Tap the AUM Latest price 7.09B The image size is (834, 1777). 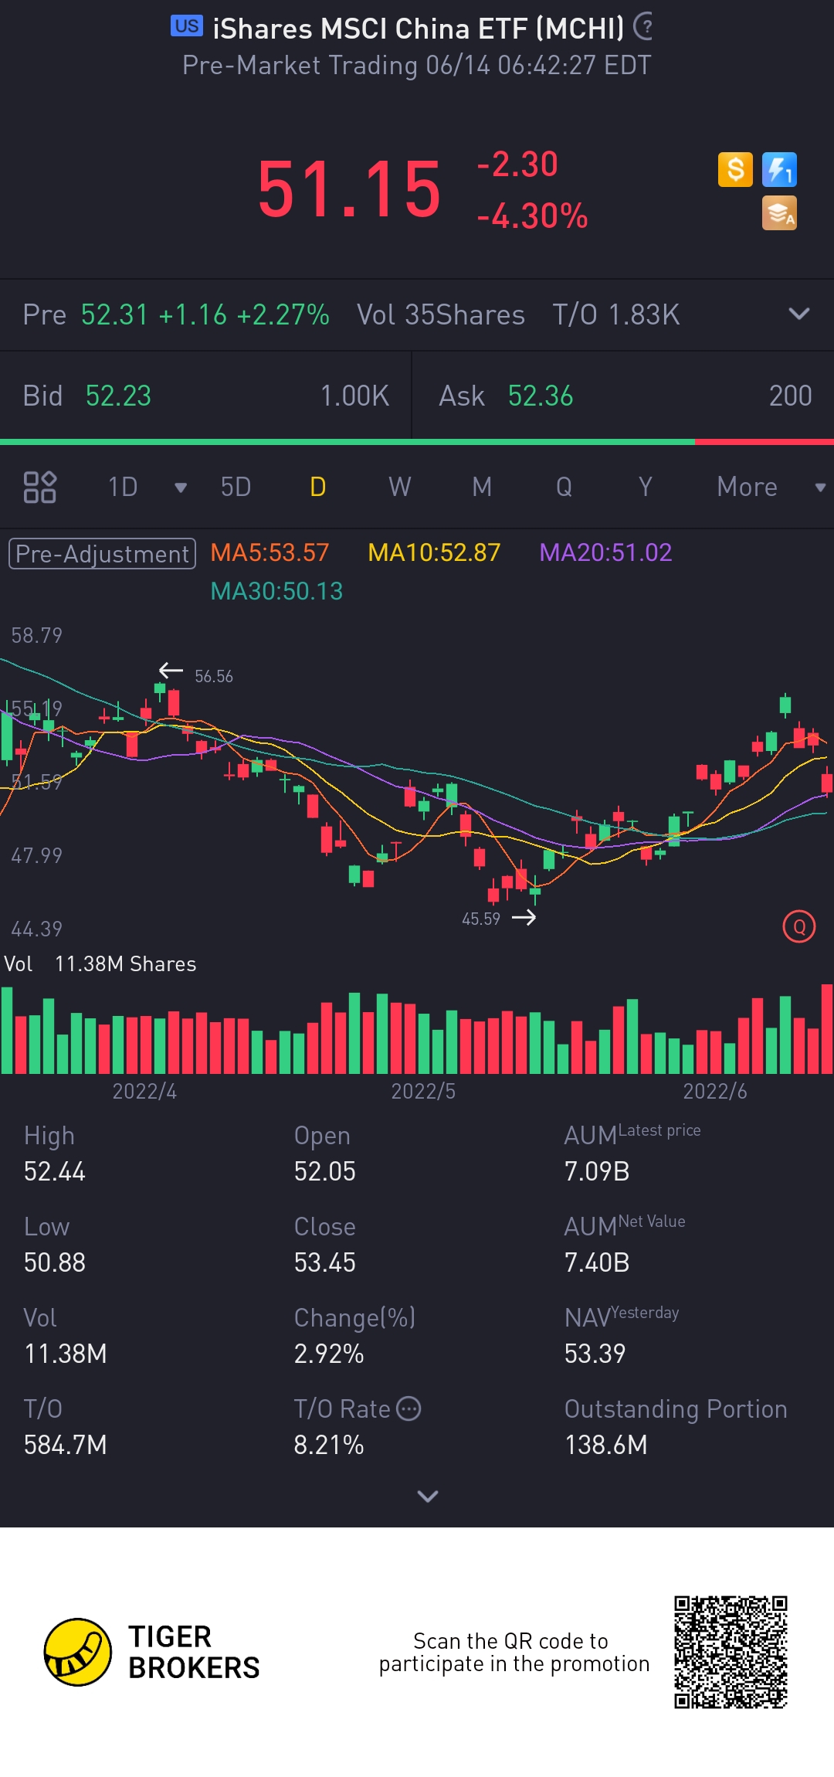[632, 1154]
